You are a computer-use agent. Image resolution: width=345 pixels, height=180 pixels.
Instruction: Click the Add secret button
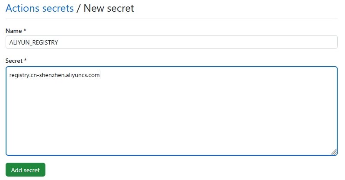pos(25,170)
